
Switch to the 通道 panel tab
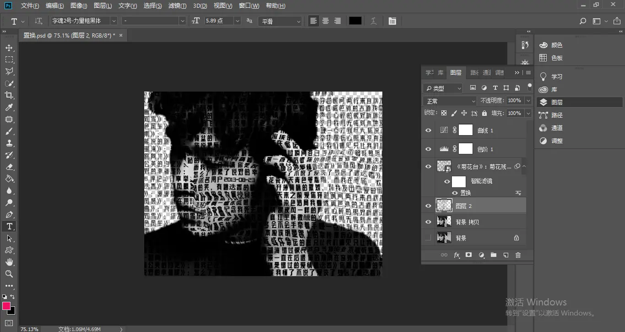point(487,72)
